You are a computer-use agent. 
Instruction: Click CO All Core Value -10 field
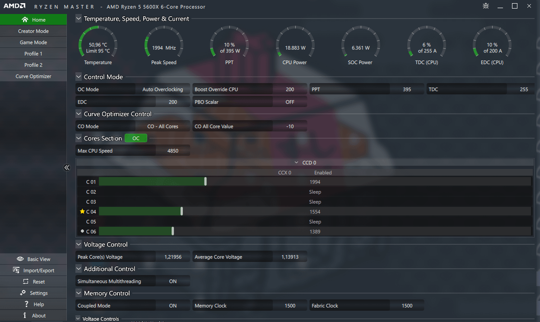click(x=290, y=126)
